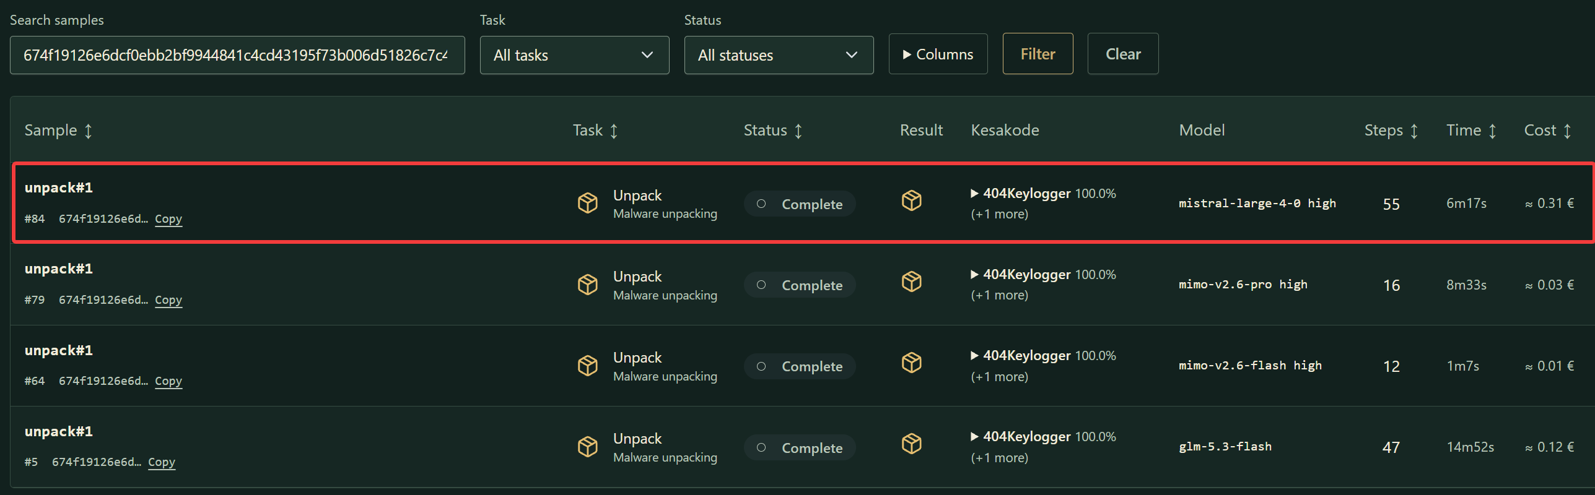Click the steps value 47
Viewport: 1595px width, 495px height.
1391,447
